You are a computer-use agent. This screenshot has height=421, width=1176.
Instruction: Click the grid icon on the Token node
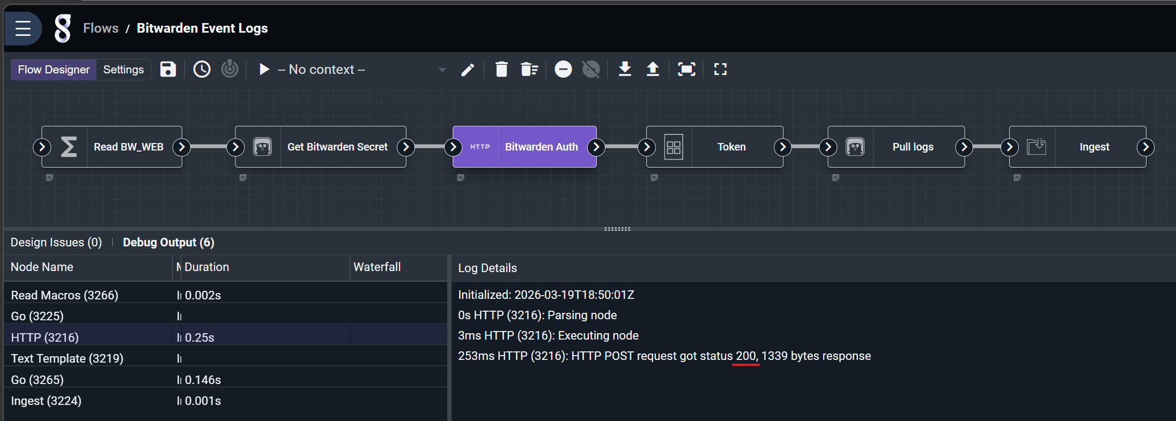pos(674,147)
